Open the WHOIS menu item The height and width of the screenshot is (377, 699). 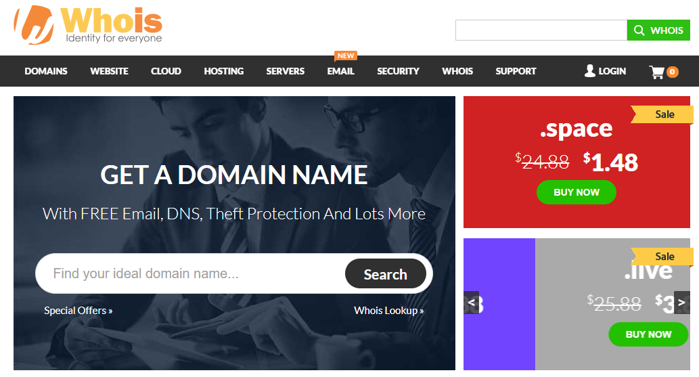point(457,71)
